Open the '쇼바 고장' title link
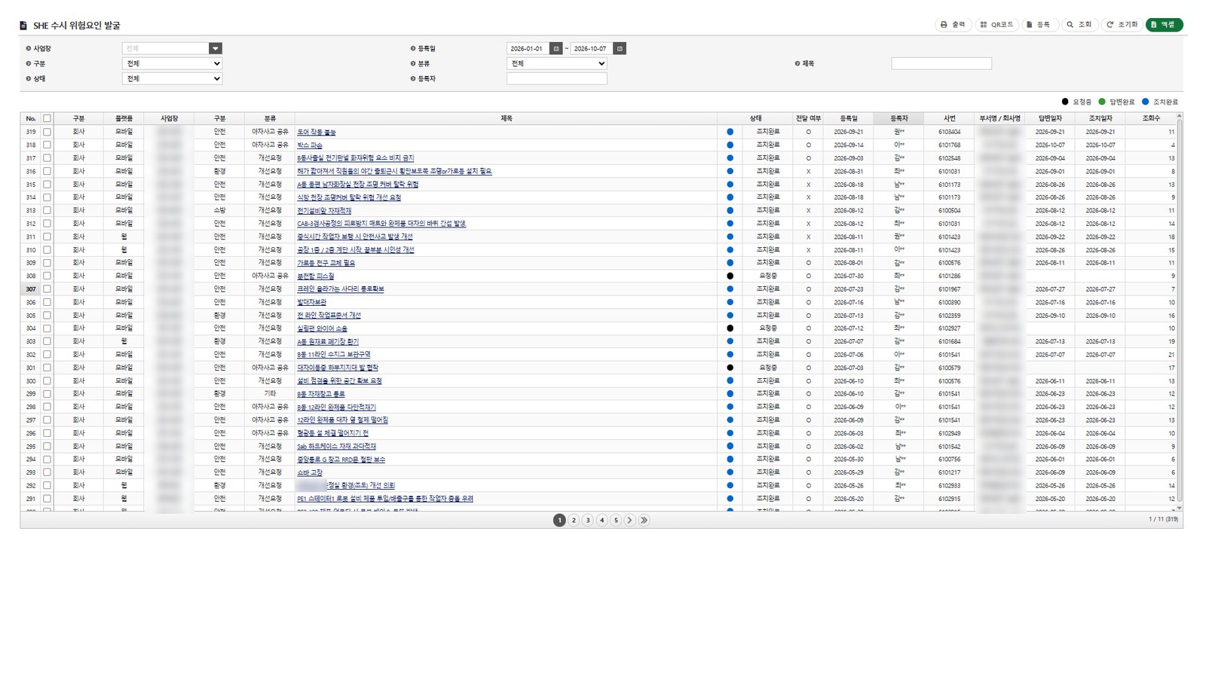The height and width of the screenshot is (678, 1206). pyautogui.click(x=309, y=472)
